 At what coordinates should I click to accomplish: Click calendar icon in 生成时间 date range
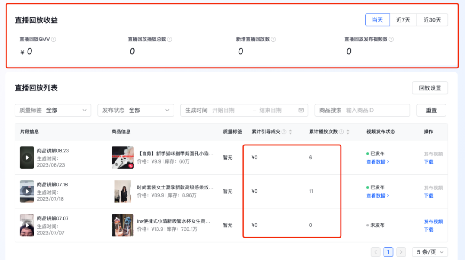click(x=301, y=110)
